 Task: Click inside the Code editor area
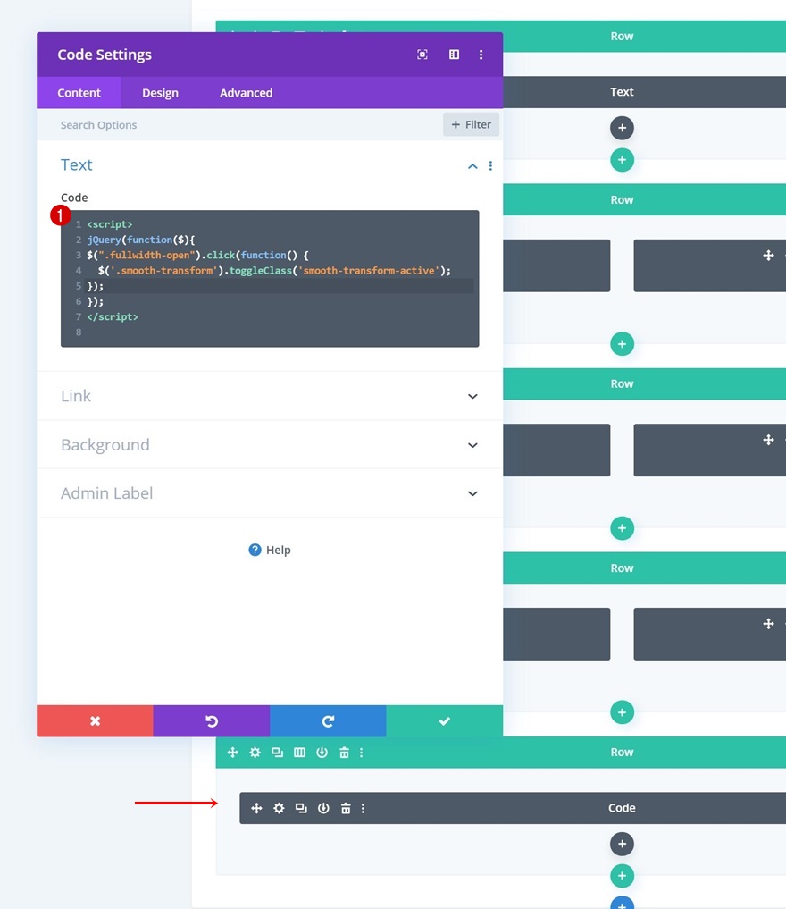(x=270, y=279)
